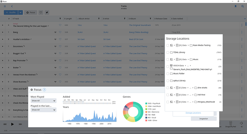Check the Music Folder storage location
The width and height of the screenshot is (247, 134).
tap(168, 74)
